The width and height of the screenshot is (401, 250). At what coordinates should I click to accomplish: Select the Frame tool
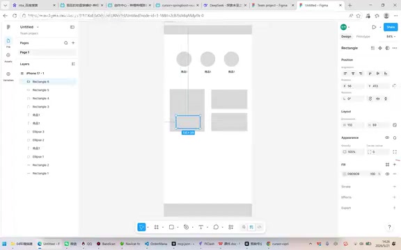tap(156, 227)
